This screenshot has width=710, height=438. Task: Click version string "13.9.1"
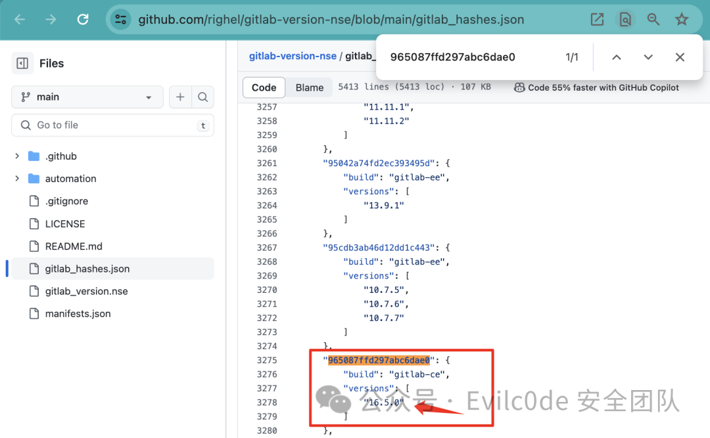(x=383, y=206)
